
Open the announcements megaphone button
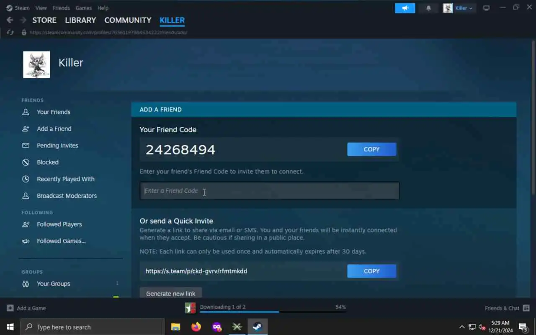click(x=405, y=8)
